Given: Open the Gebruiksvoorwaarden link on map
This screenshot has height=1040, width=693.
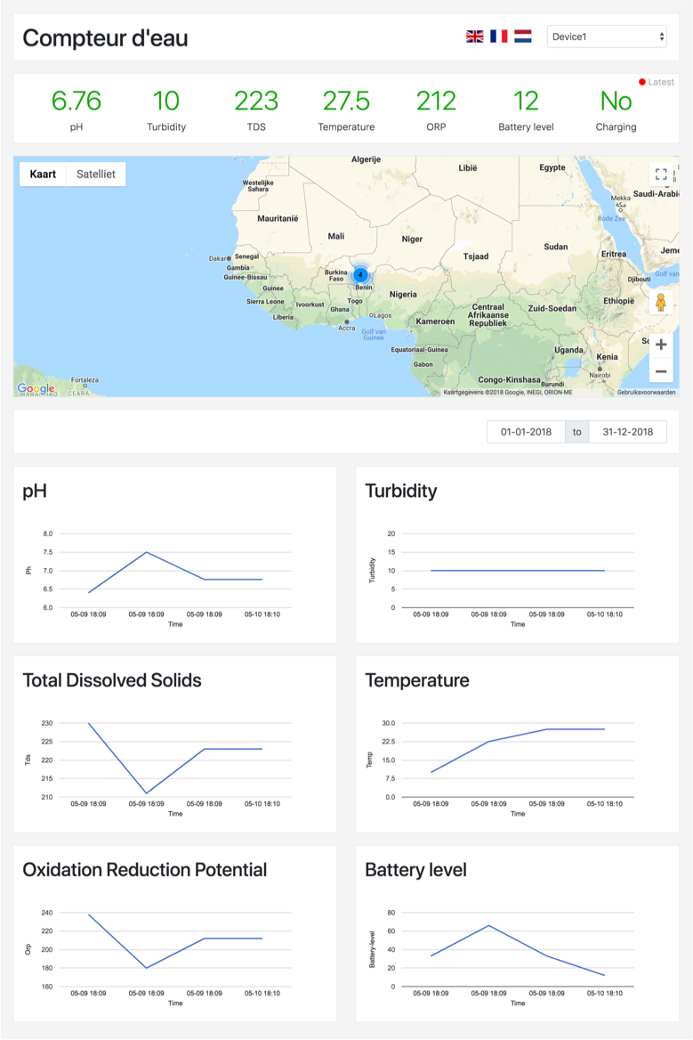Looking at the screenshot, I should click(646, 392).
